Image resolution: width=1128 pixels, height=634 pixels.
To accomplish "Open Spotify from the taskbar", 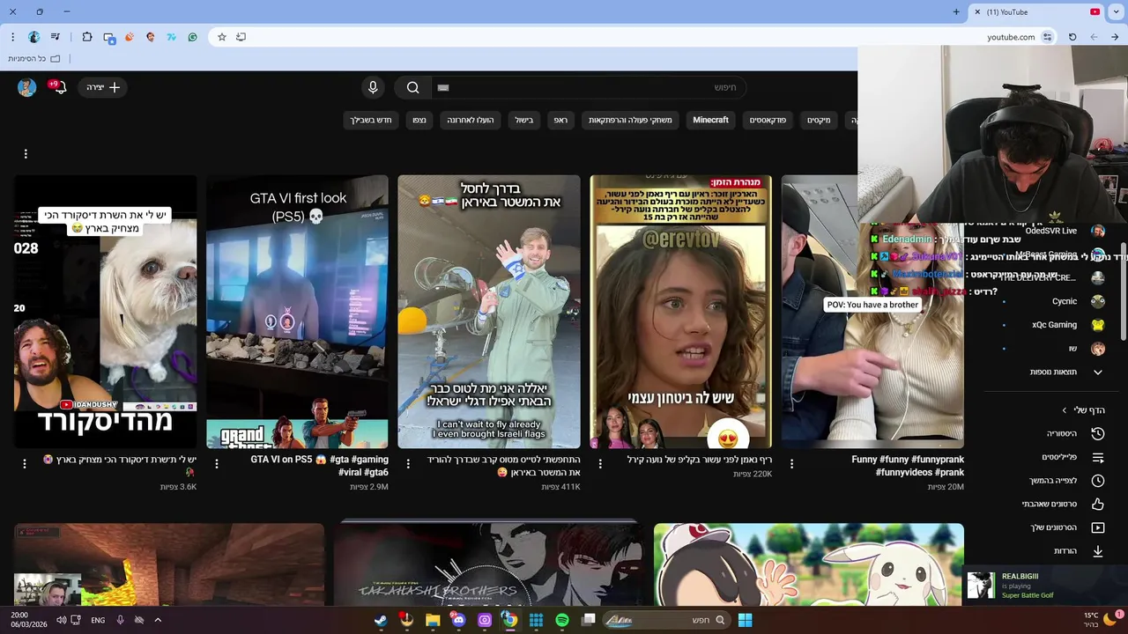I will pyautogui.click(x=562, y=620).
